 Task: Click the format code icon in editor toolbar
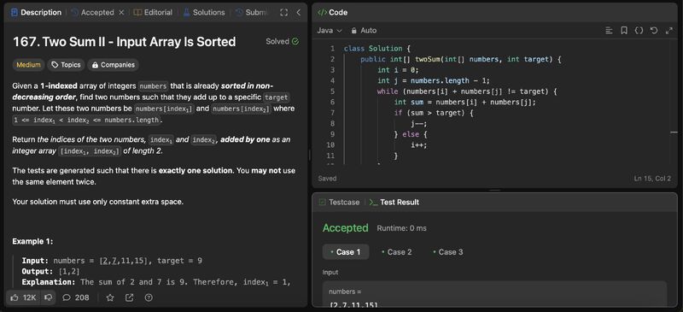(609, 31)
